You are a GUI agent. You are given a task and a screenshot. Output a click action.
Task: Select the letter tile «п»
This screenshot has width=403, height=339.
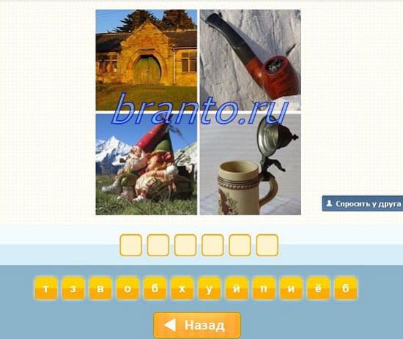[264, 288]
